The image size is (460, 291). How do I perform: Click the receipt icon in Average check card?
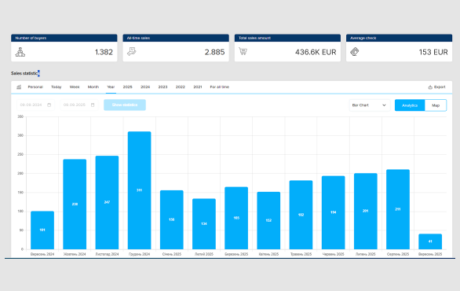pos(354,52)
